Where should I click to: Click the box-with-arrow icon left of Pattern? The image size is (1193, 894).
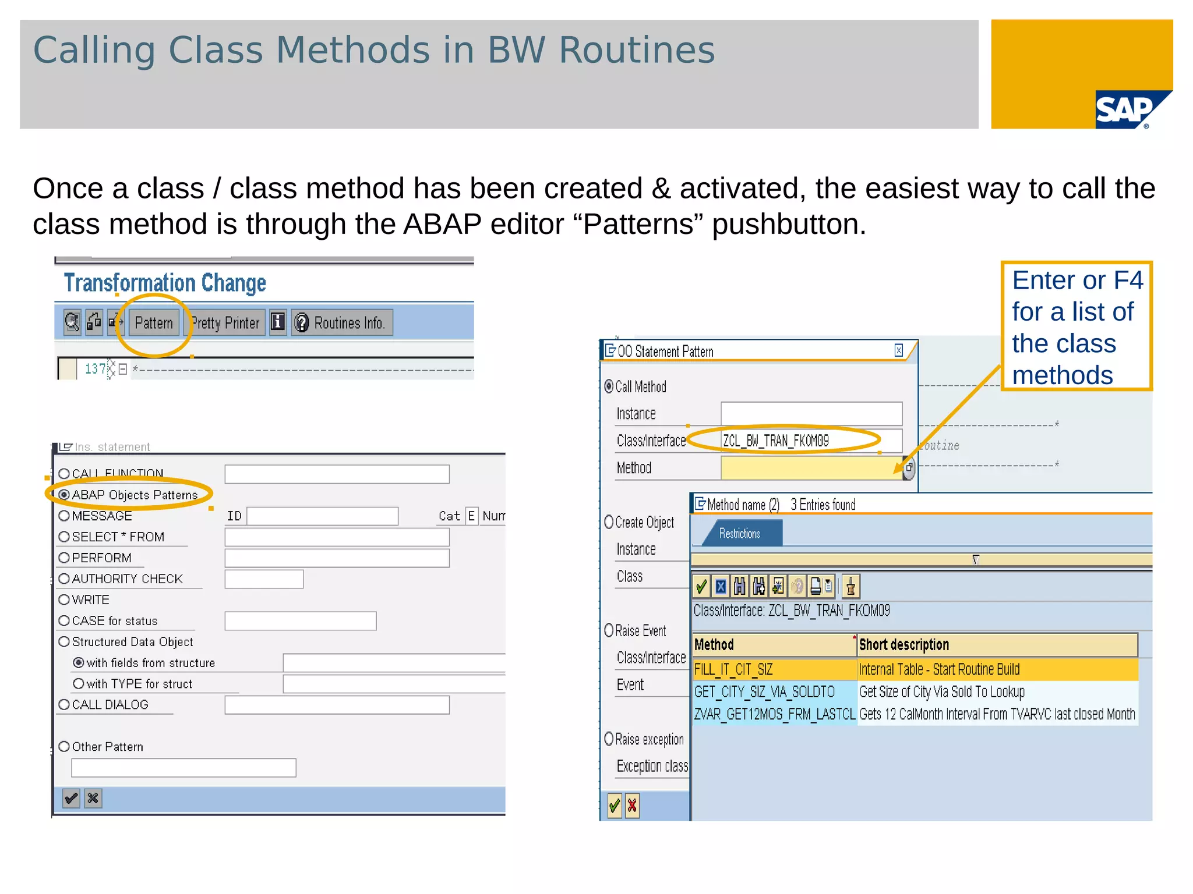[x=116, y=322]
